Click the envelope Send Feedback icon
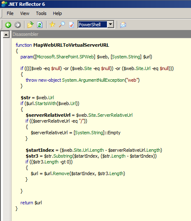The height and width of the screenshot is (221, 191). point(123,25)
